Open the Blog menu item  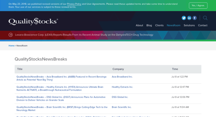(149, 25)
